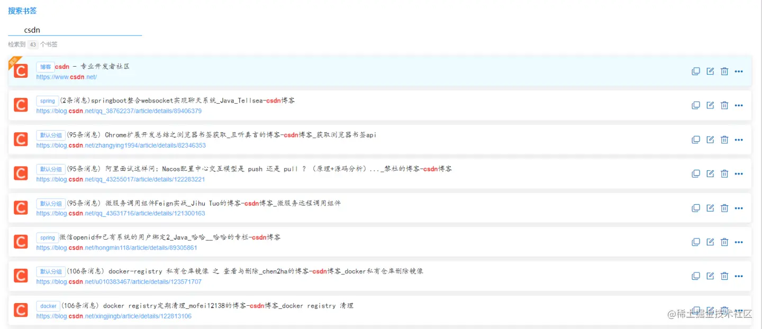Delete the 微信openid bookmark

724,242
